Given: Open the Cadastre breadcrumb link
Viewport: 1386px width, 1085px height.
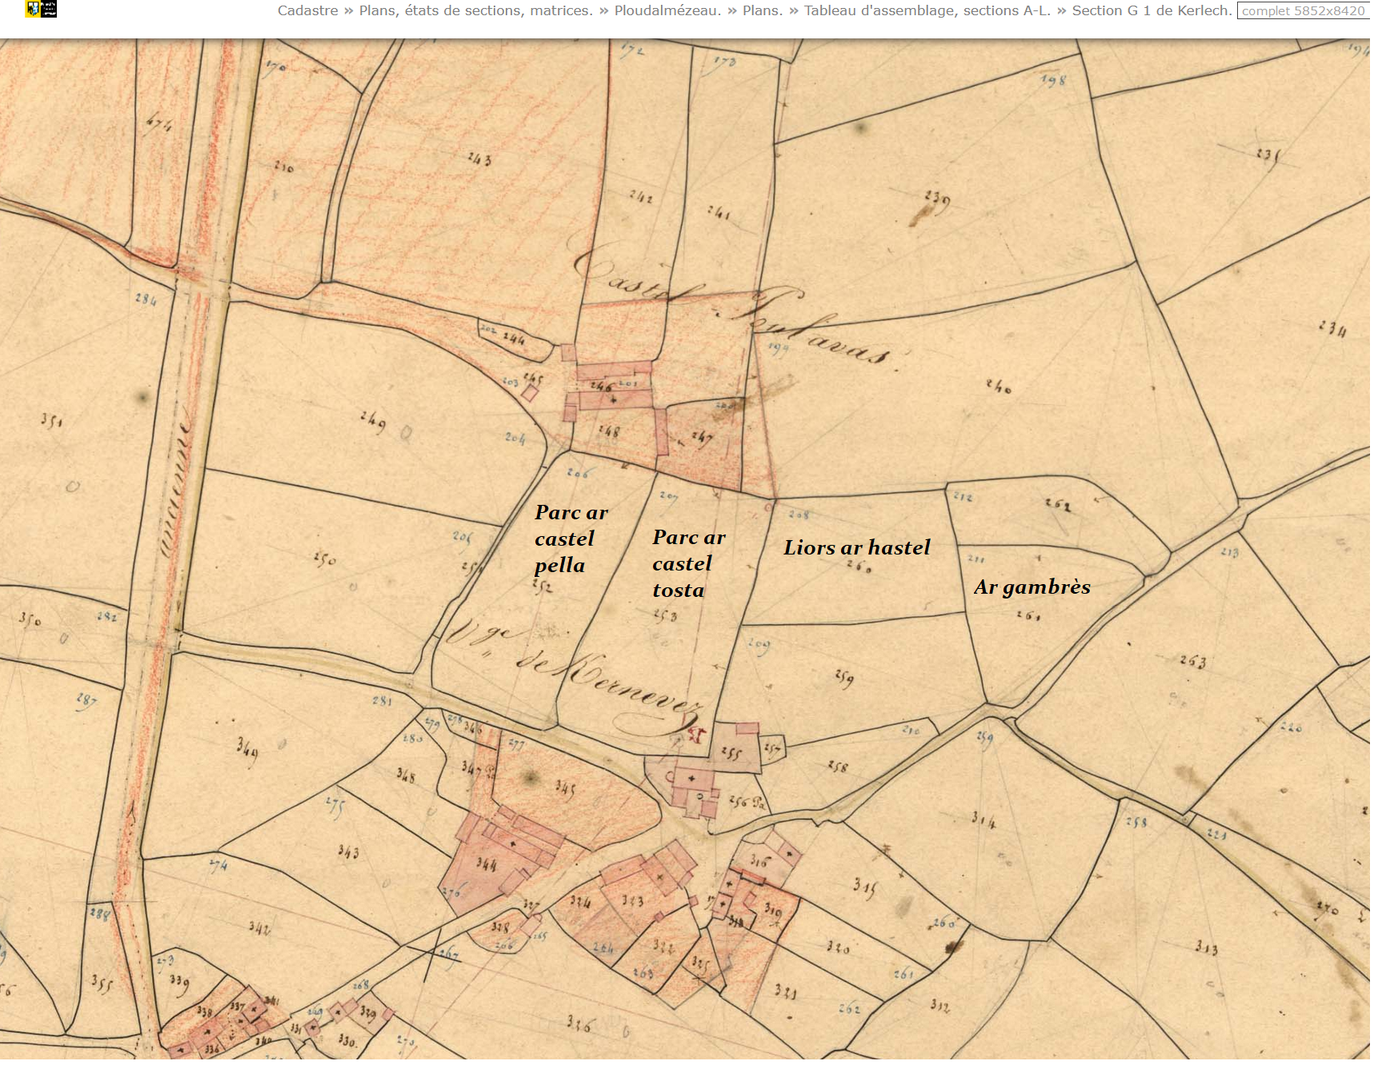Looking at the screenshot, I should 307,10.
